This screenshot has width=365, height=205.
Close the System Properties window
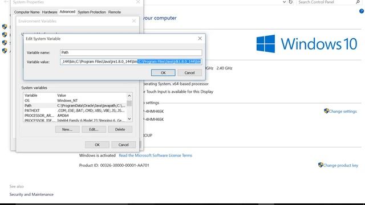138,2
